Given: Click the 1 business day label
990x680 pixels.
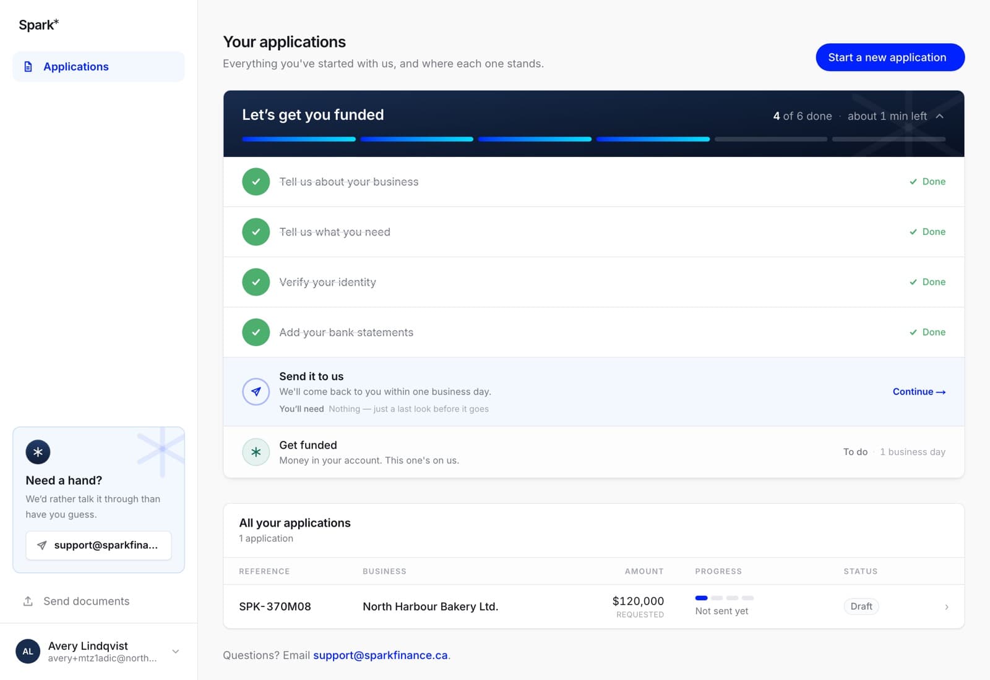Looking at the screenshot, I should pyautogui.click(x=913, y=452).
